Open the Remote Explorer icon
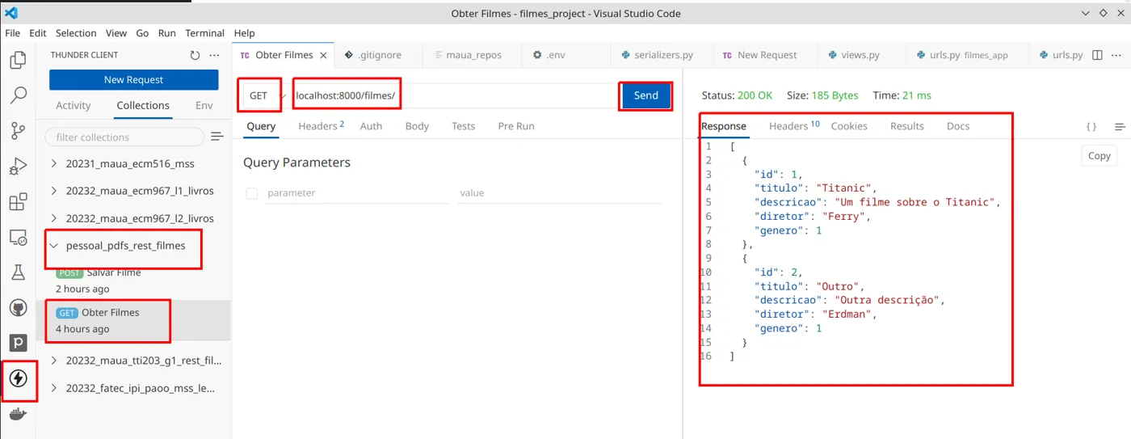Image resolution: width=1131 pixels, height=439 pixels. [x=18, y=237]
